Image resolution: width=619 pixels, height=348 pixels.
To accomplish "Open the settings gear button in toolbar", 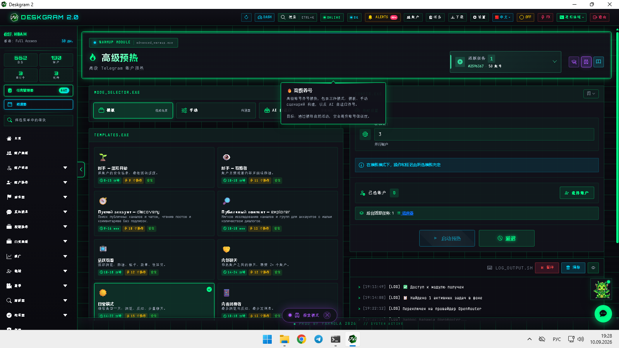I will point(479,17).
